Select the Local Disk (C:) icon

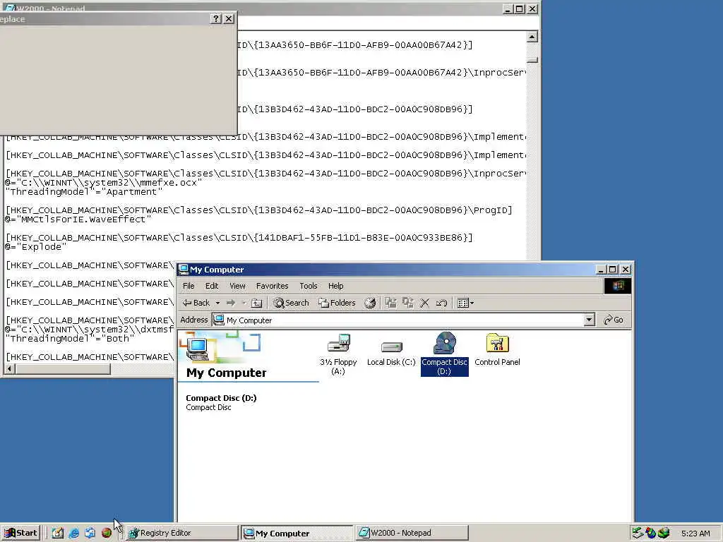point(391,354)
